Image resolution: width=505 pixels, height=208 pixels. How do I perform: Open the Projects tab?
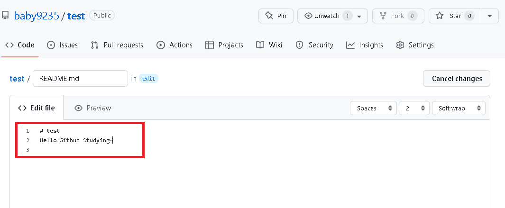point(224,45)
